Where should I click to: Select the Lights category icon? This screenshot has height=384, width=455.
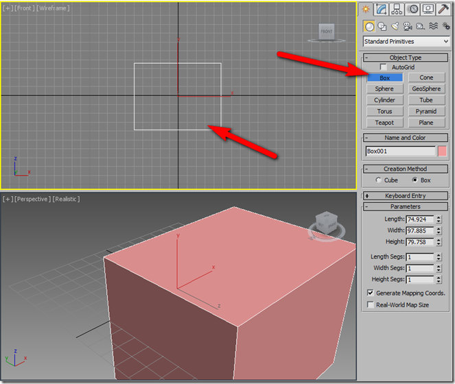tap(395, 27)
